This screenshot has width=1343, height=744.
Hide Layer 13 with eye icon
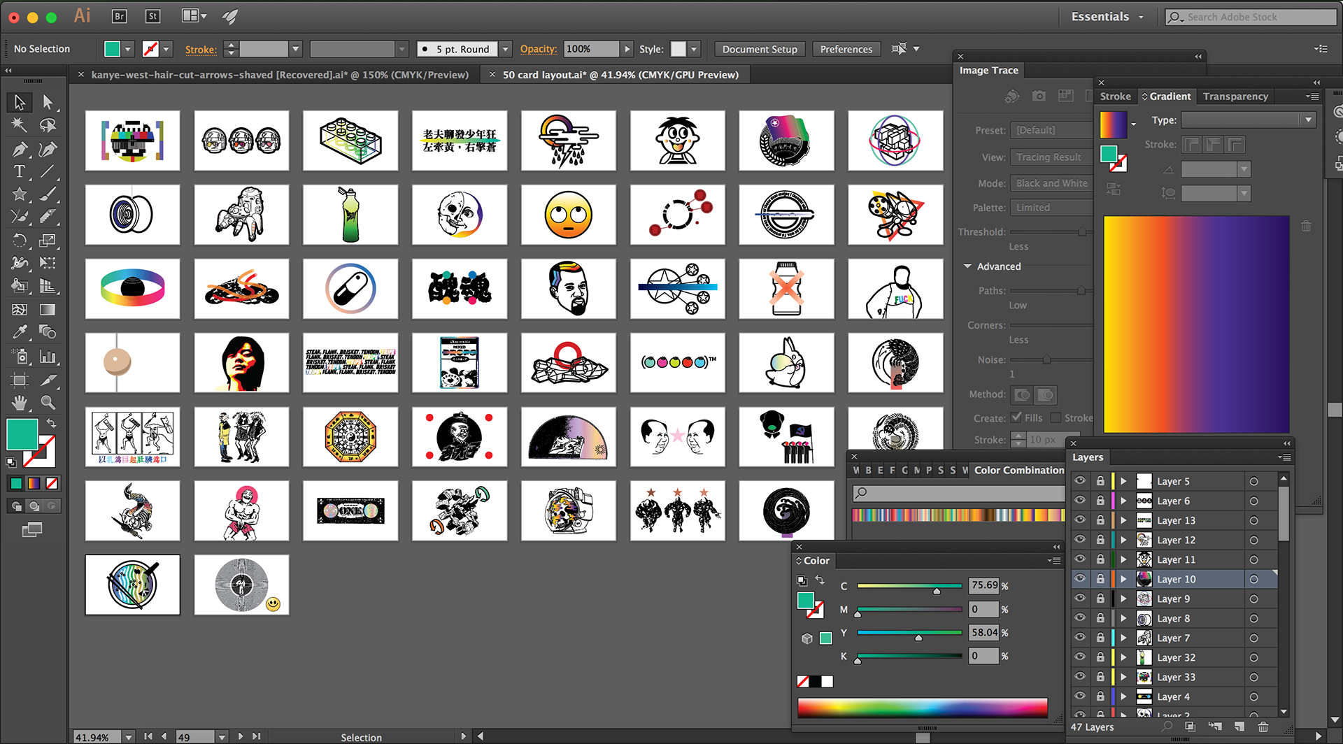[1081, 520]
